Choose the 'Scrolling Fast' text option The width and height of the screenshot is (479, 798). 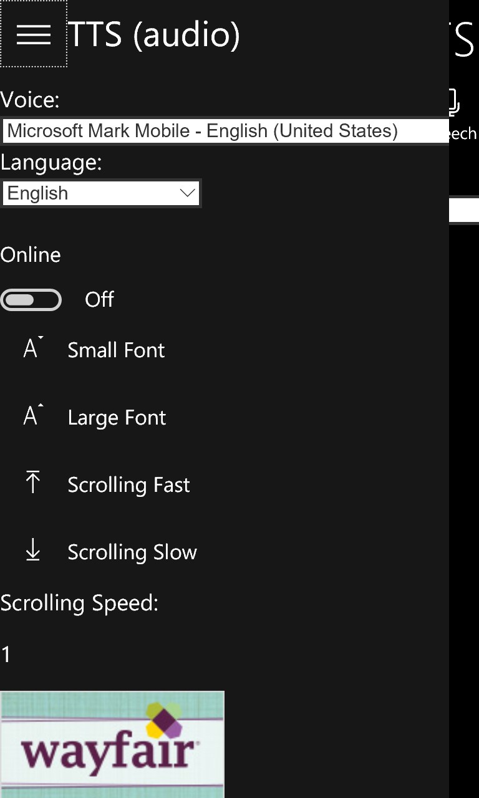[128, 485]
